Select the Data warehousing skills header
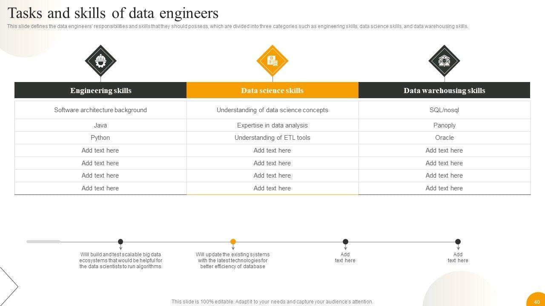This screenshot has height=306, width=545. (444, 91)
